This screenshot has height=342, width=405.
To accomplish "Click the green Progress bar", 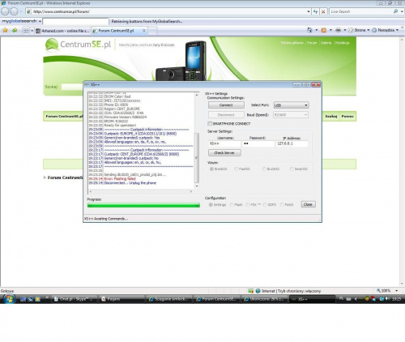I will pos(143,206).
